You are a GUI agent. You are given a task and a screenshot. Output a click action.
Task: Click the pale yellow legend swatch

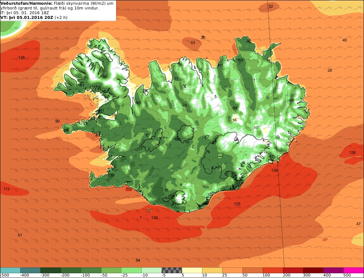tap(192, 270)
